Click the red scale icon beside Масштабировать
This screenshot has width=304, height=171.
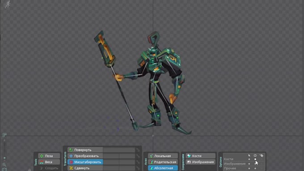(x=71, y=162)
